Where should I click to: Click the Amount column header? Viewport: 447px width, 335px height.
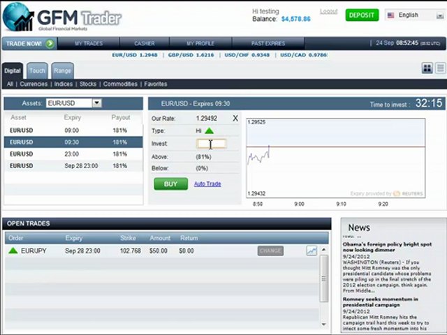click(x=160, y=238)
